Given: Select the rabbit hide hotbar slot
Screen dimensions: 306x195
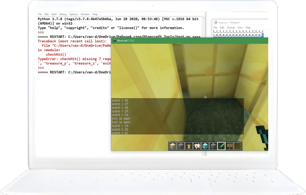Looking at the screenshot, I should (189, 146).
